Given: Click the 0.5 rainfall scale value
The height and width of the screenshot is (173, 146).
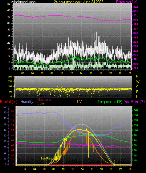Looking at the screenshot, I should click(12, 140).
